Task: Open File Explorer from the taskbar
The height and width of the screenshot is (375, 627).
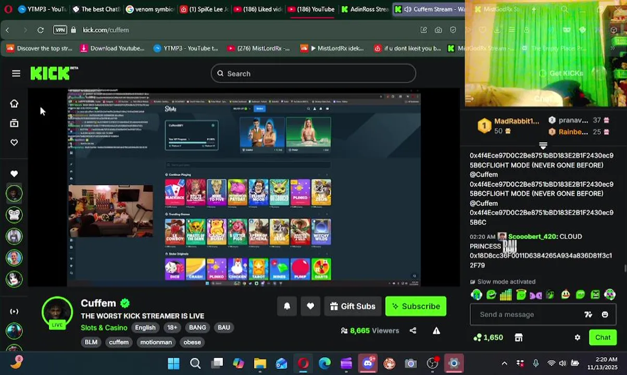Action: click(x=260, y=364)
